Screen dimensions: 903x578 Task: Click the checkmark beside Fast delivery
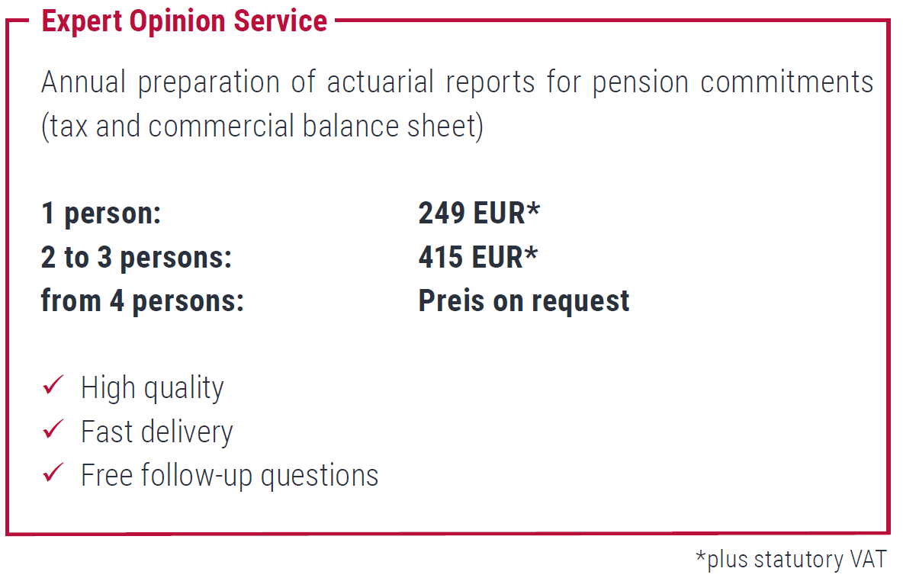[53, 430]
